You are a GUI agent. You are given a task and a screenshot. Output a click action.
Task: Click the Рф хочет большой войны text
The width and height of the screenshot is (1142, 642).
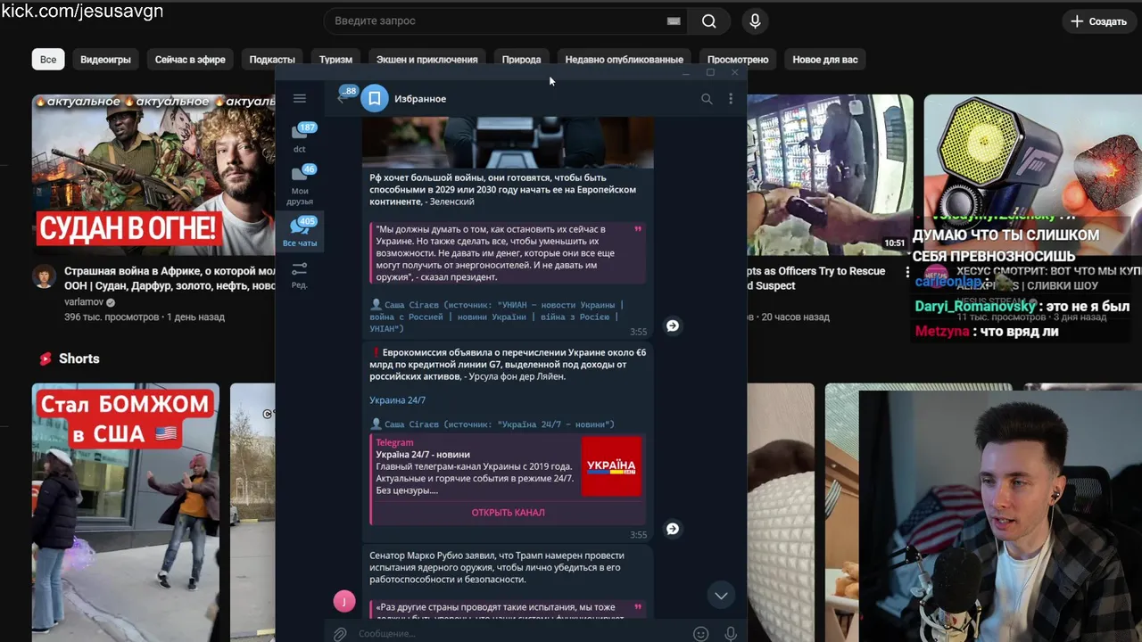point(503,189)
